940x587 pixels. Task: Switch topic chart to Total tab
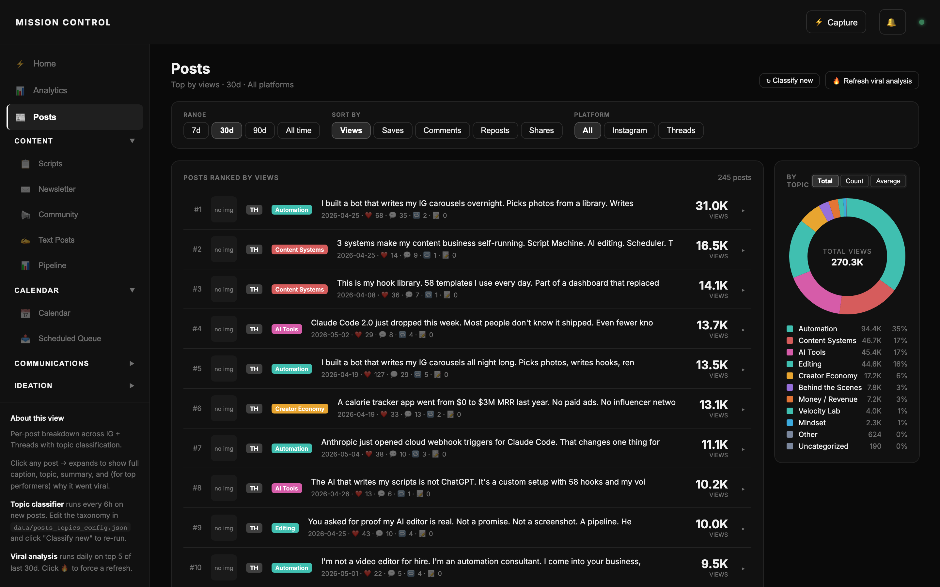tap(825, 181)
